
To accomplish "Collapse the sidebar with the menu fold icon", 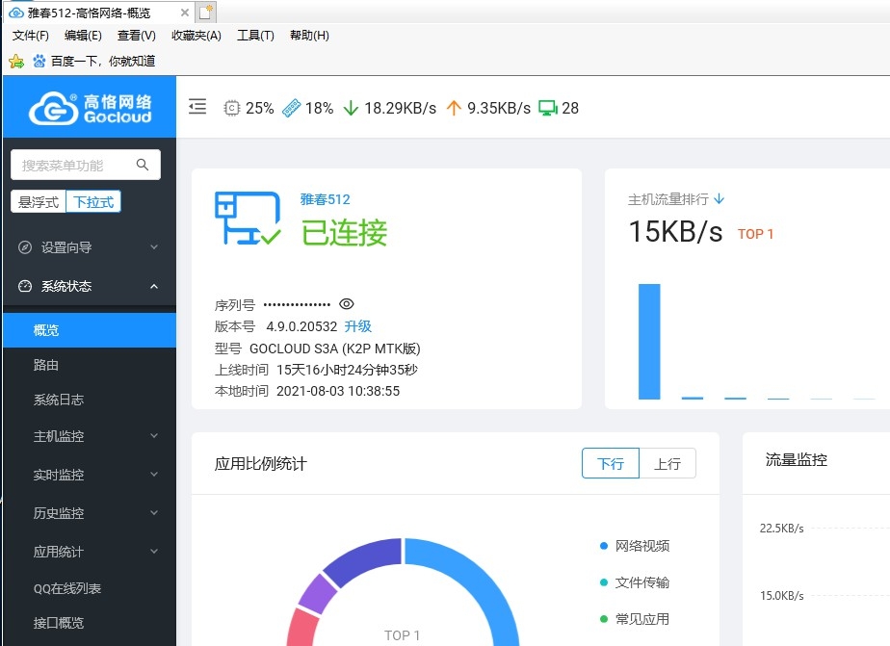I will (197, 107).
